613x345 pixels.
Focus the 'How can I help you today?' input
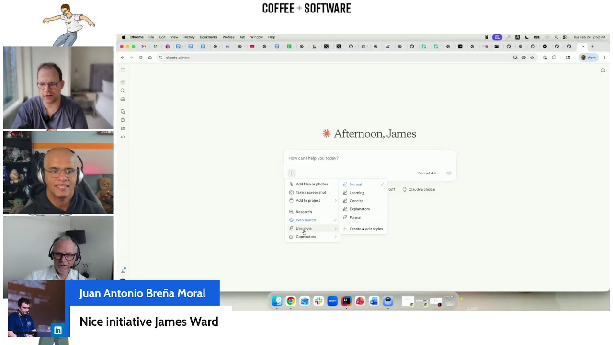point(369,158)
